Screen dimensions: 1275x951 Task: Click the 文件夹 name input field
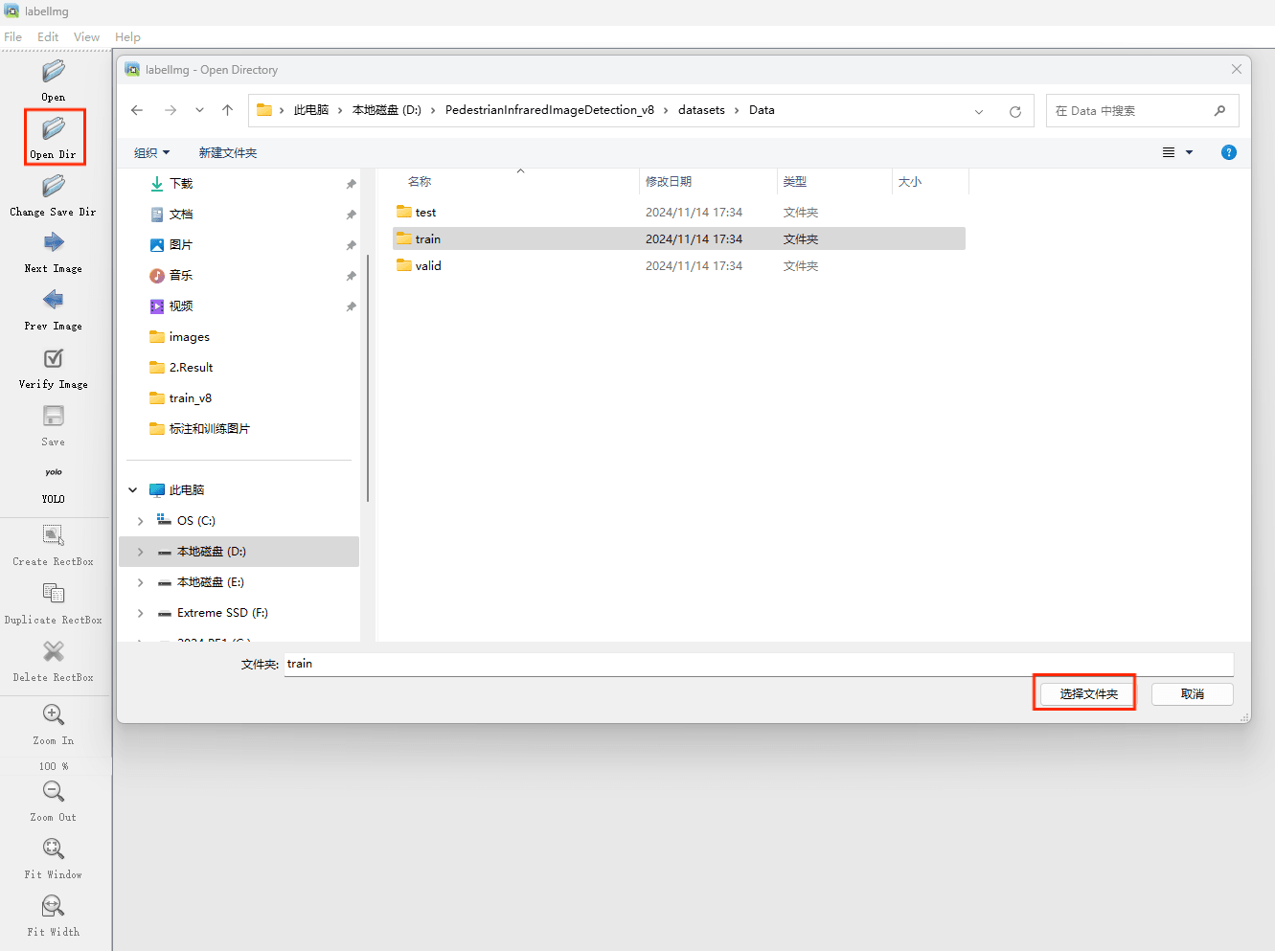(757, 664)
